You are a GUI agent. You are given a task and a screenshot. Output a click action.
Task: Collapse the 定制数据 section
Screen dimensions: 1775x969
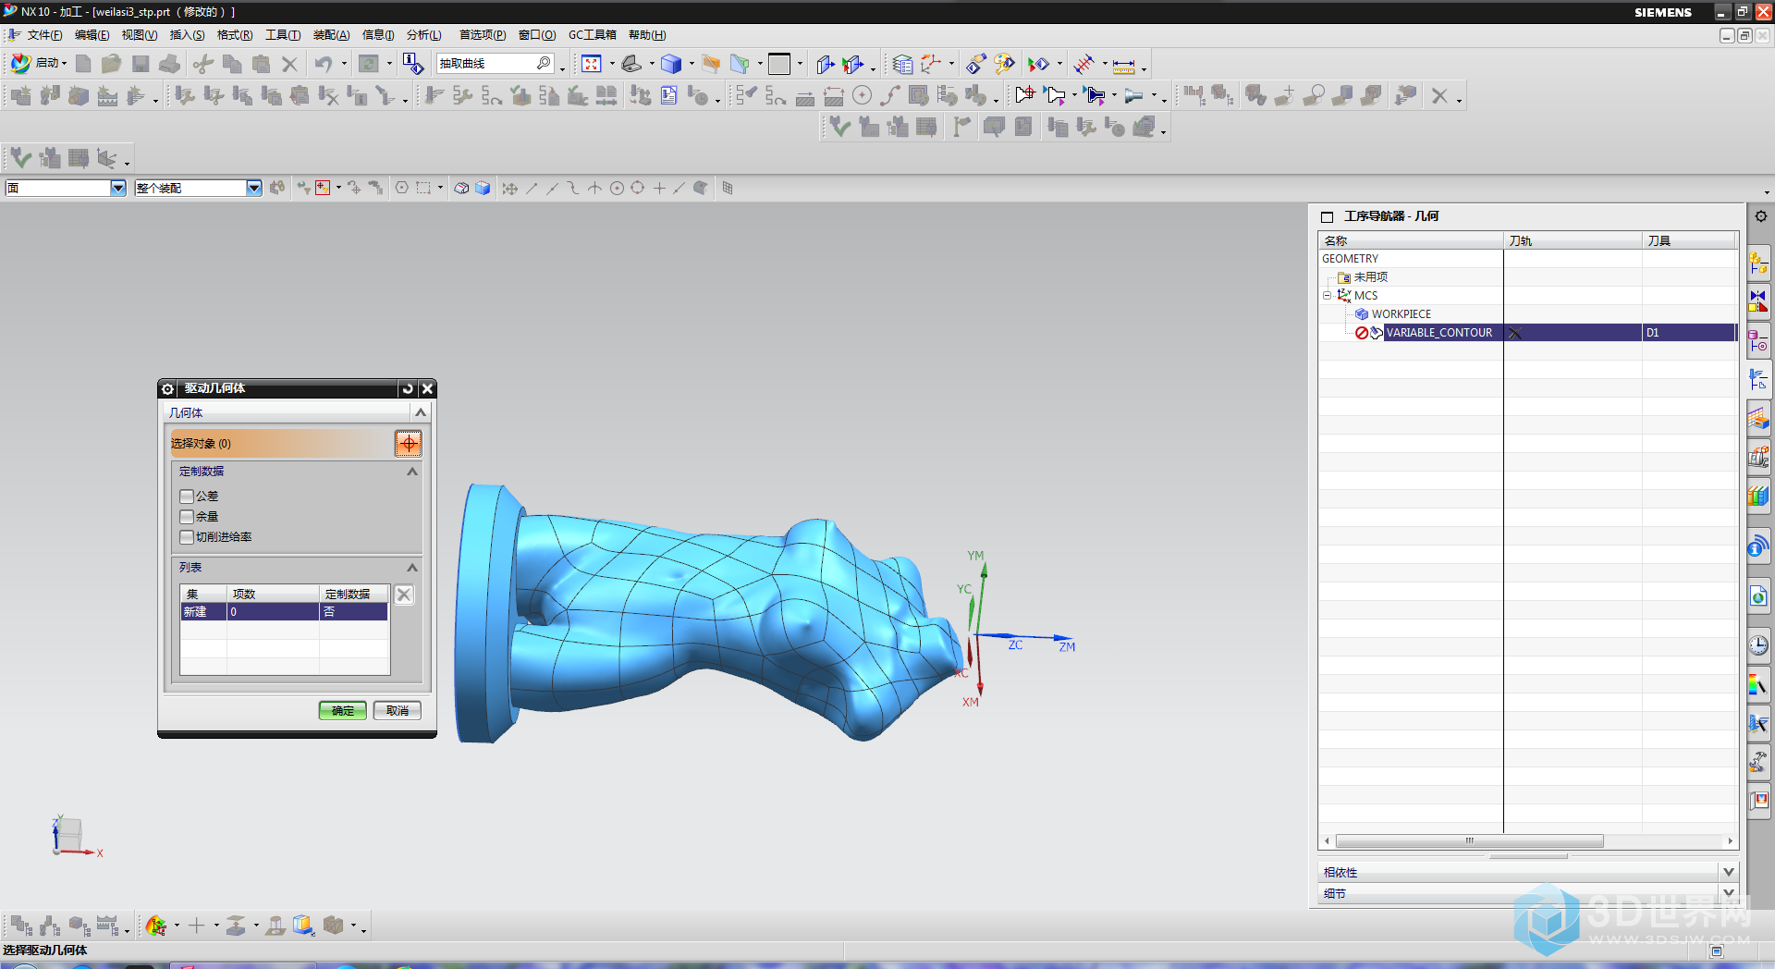412,472
